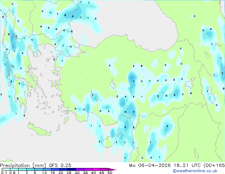This screenshot has width=225, height=174.
Task: Open the weatheronline.co.uk copyright link
Action: pyautogui.click(x=195, y=171)
